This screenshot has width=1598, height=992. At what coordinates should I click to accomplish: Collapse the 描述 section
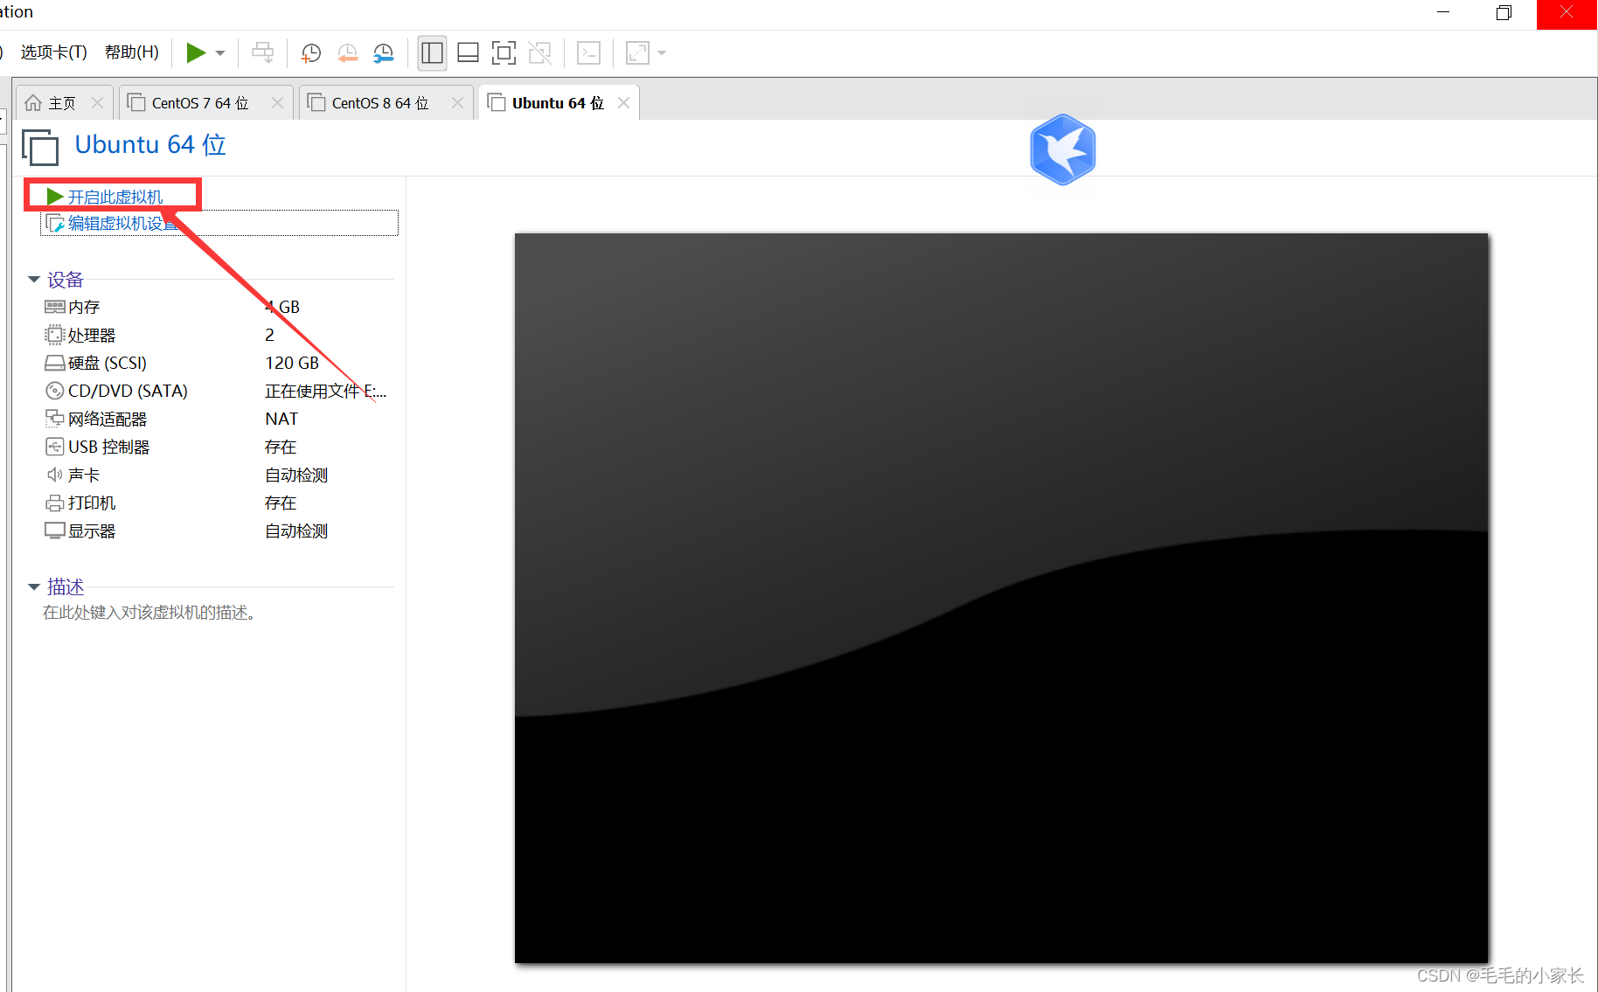point(34,586)
